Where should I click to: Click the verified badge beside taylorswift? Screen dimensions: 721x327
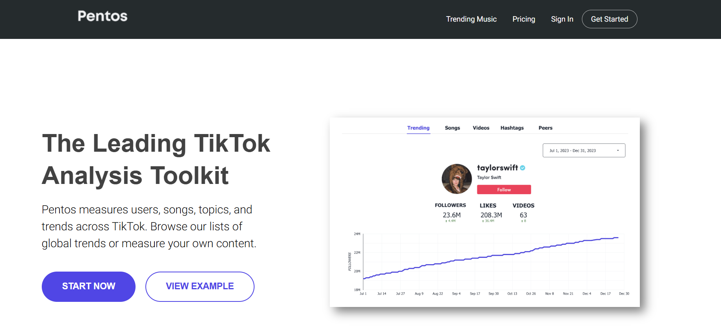(523, 168)
